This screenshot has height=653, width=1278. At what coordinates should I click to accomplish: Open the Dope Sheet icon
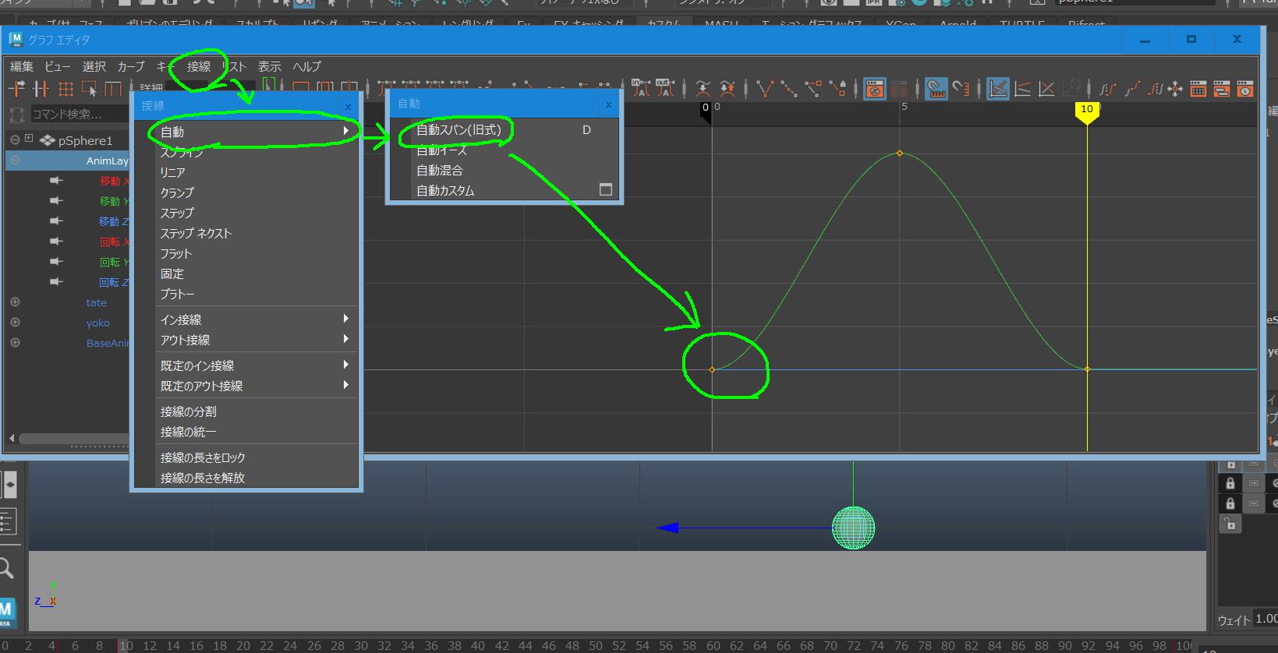click(1198, 89)
